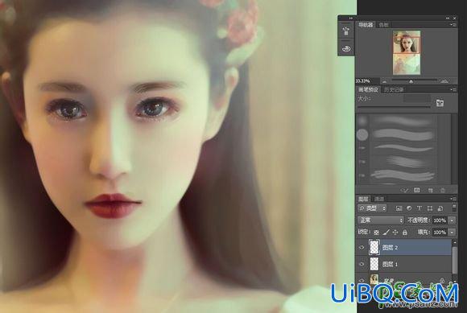This screenshot has height=313, width=467.
Task: Click the navigator image preview thumbnail
Action: pos(407,52)
